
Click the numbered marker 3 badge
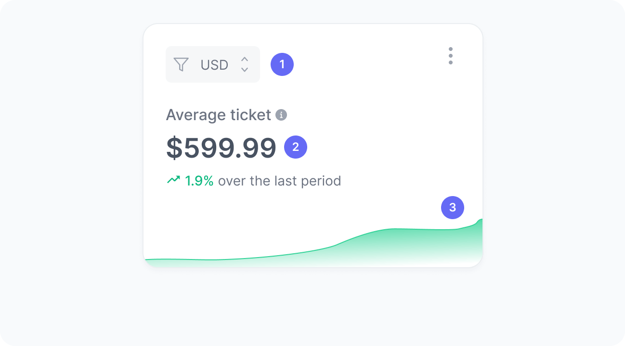[453, 208]
